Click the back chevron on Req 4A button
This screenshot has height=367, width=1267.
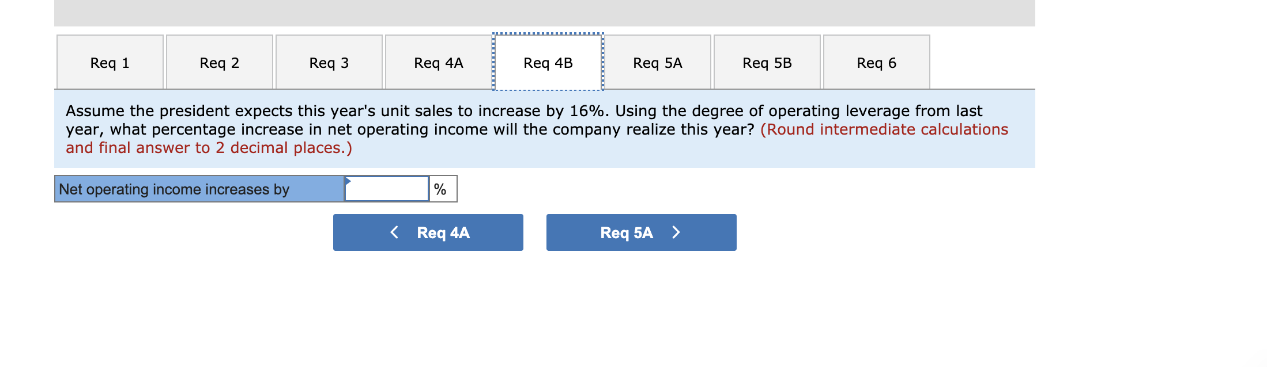click(394, 232)
